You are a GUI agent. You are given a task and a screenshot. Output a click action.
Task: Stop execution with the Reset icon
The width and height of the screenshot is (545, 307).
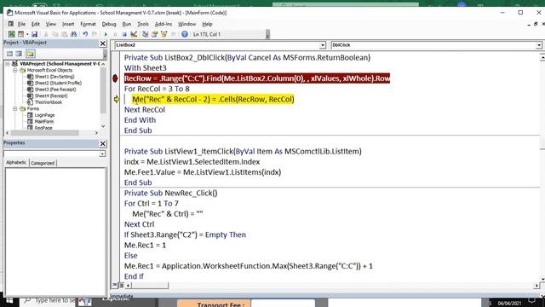click(x=124, y=34)
